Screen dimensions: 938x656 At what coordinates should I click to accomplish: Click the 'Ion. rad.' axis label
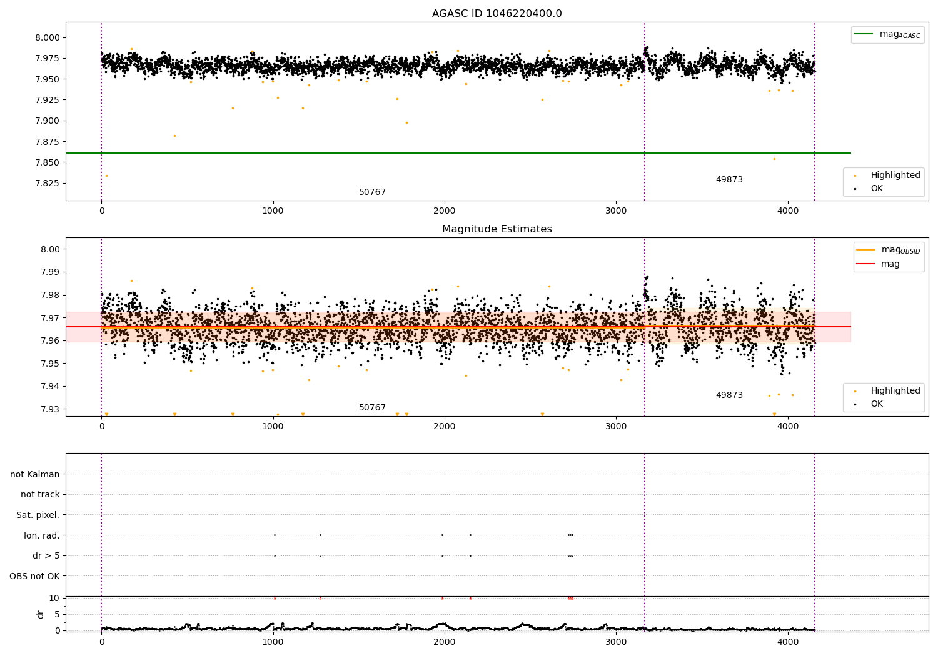[42, 535]
